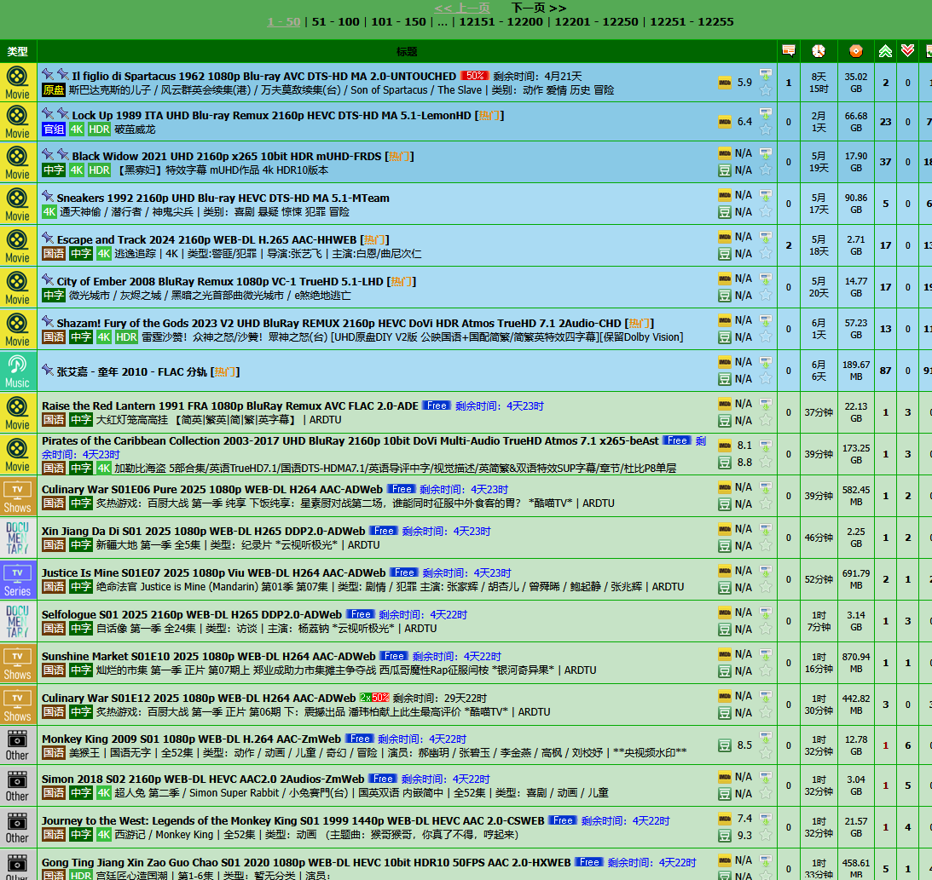Go to next page via 下一页 link
Image resolution: width=932 pixels, height=880 pixels.
[538, 8]
